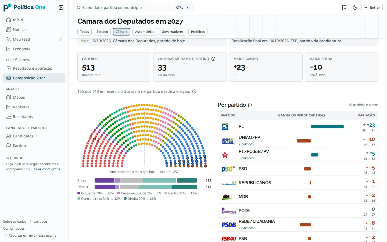Screen dimensions: 387x242
Task: Click the VARIAÇÃO column header
Action: 366,115
